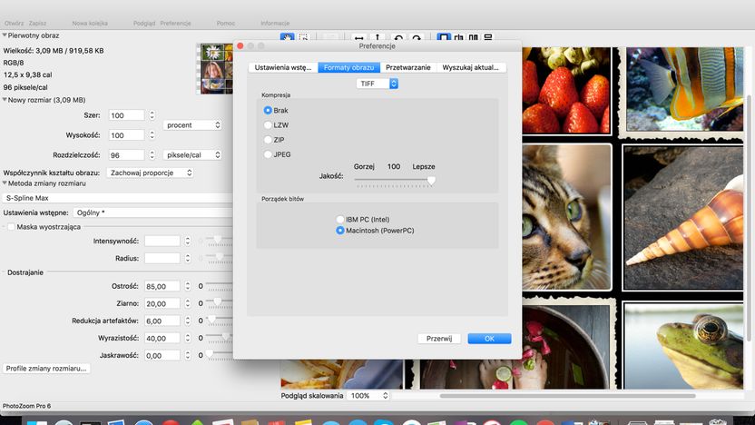755x425 pixels.
Task: Select the hand pan tool in toolbar
Action: point(287,37)
